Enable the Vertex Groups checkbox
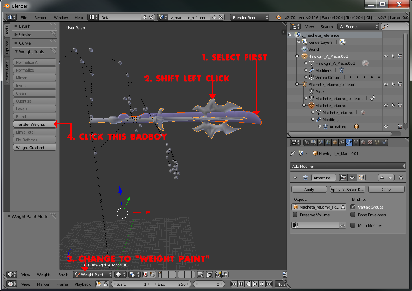Screen dimensions: 412x291 [353, 207]
